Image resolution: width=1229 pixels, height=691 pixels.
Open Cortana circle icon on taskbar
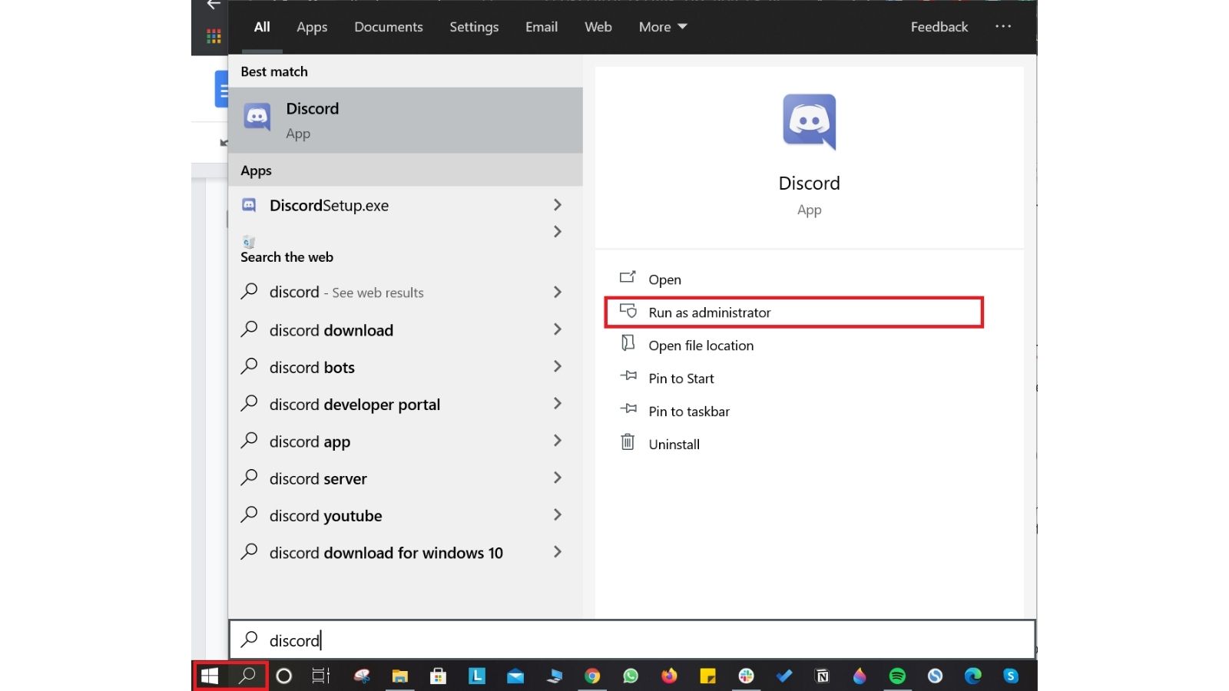point(283,676)
